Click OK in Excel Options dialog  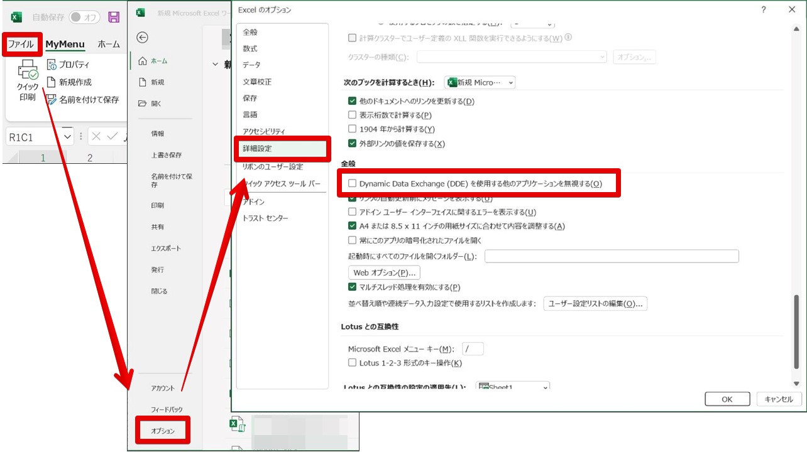click(727, 399)
